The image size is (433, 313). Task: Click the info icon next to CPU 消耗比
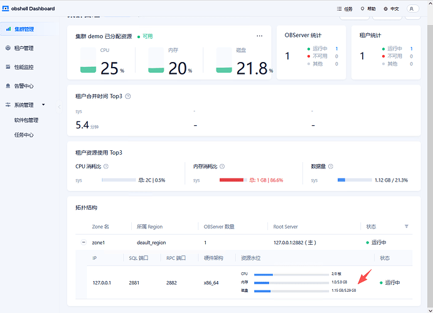tap(106, 167)
